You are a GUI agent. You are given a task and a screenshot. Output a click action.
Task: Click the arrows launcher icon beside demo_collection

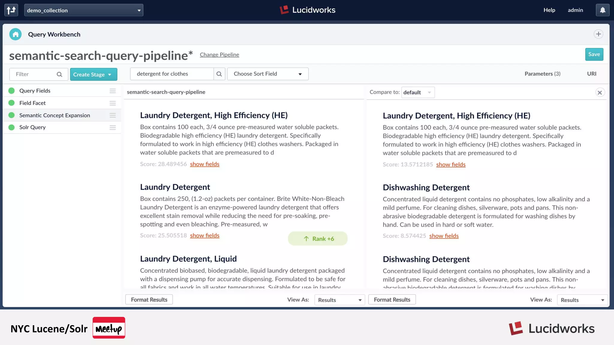(x=11, y=10)
